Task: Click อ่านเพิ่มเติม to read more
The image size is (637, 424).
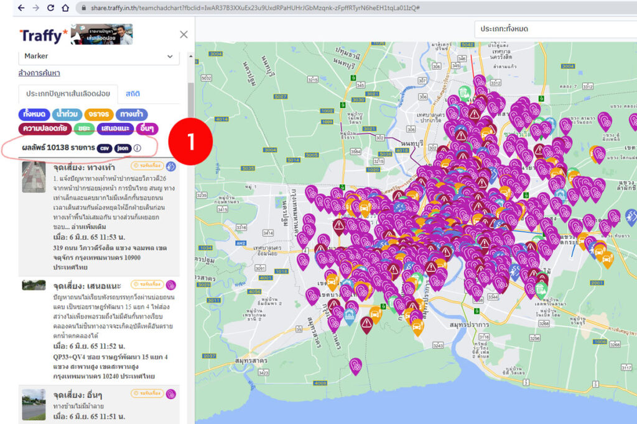Action: point(88,227)
